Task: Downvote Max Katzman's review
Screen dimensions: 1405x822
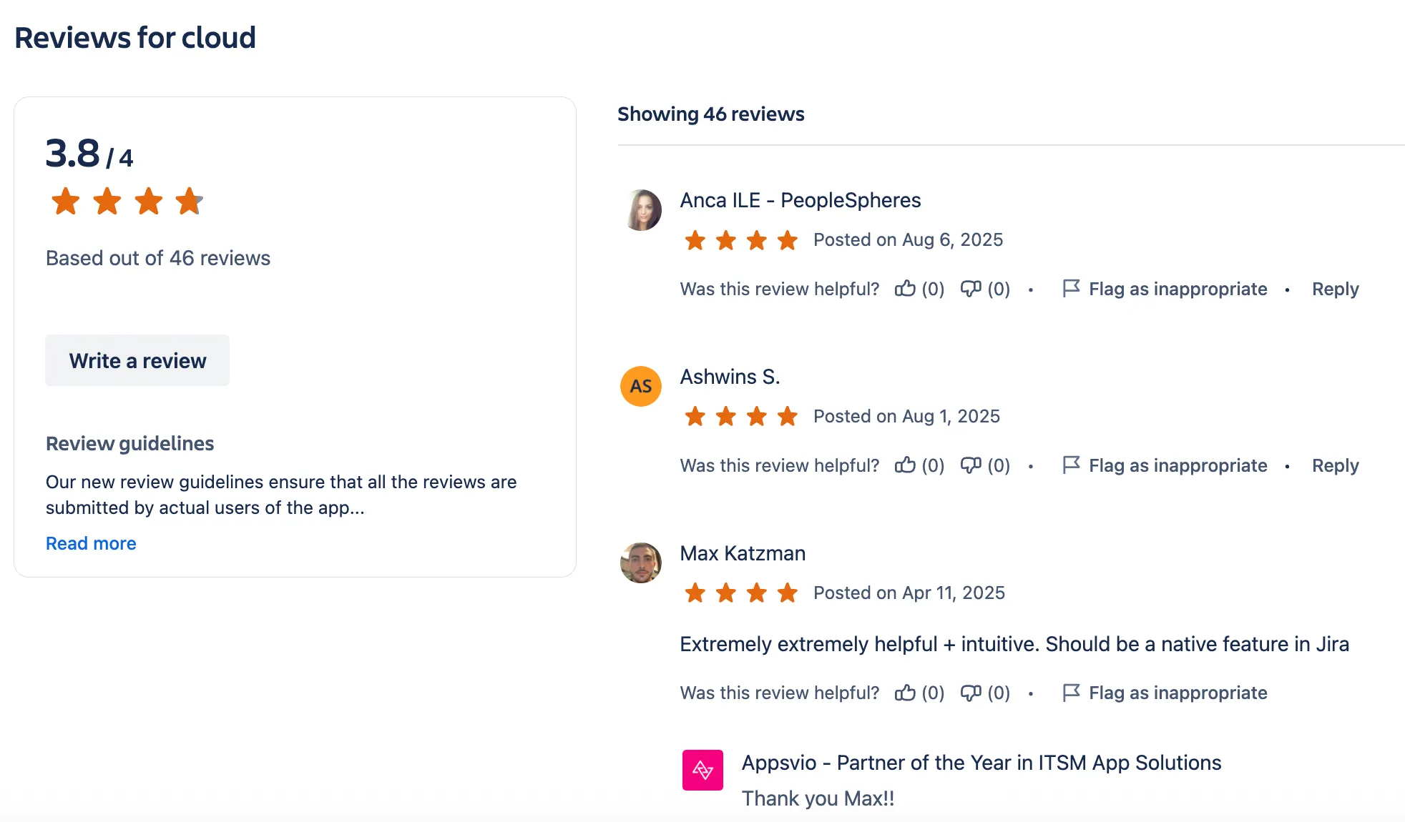Action: coord(971,693)
